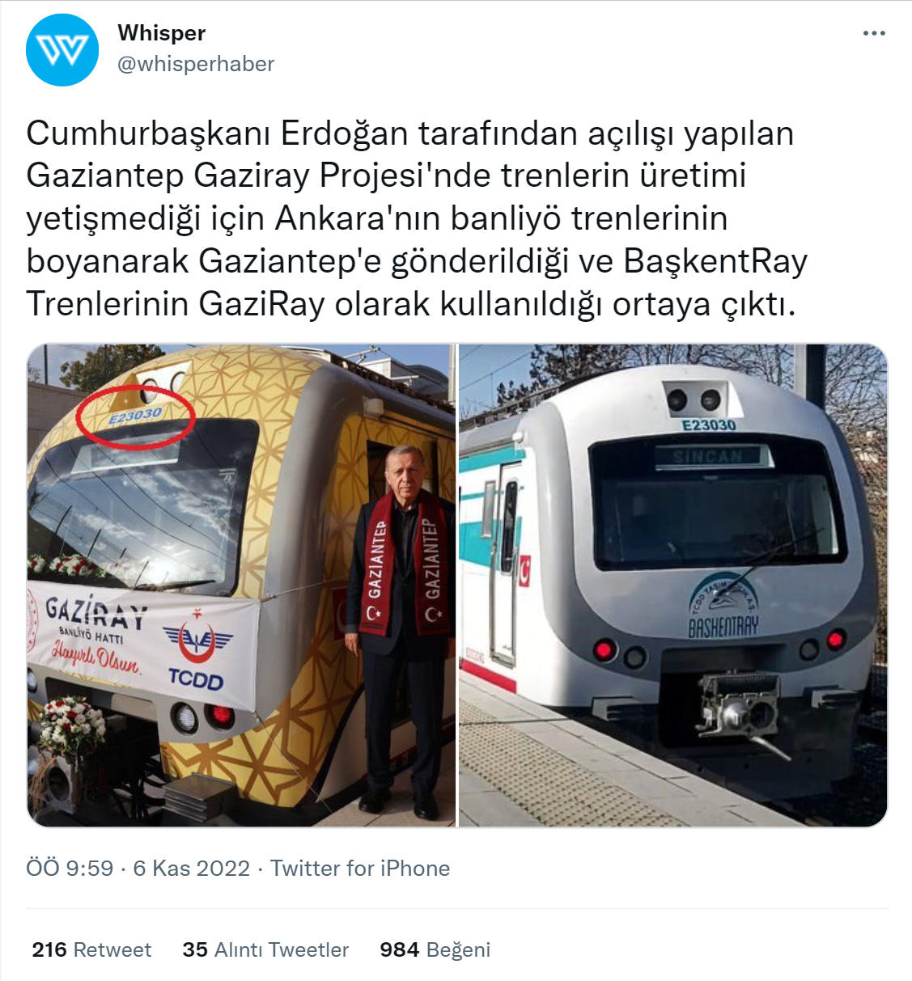Inspect the E23030 label on the silver train
The width and height of the screenshot is (912, 981).
tap(709, 425)
